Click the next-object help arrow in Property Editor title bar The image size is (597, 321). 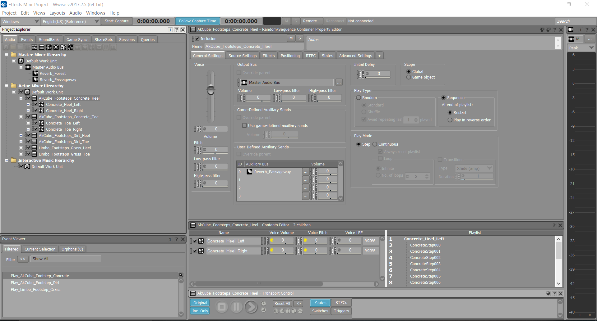coord(548,29)
